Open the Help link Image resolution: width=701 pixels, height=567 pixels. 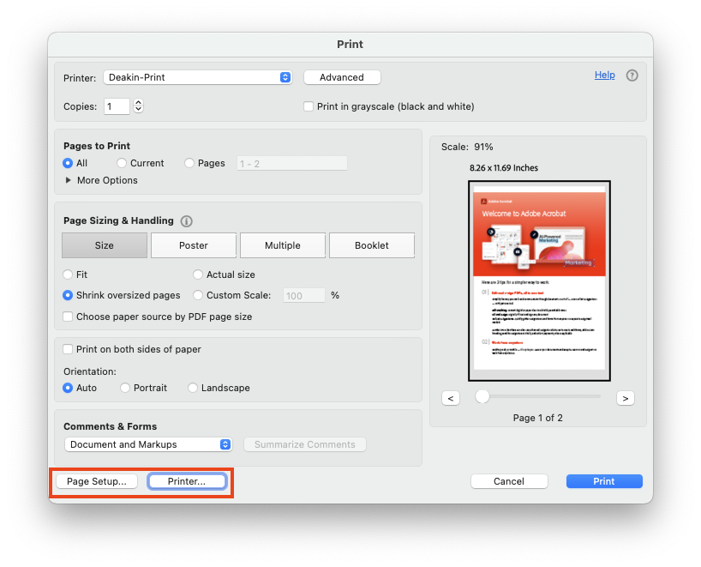pyautogui.click(x=604, y=75)
